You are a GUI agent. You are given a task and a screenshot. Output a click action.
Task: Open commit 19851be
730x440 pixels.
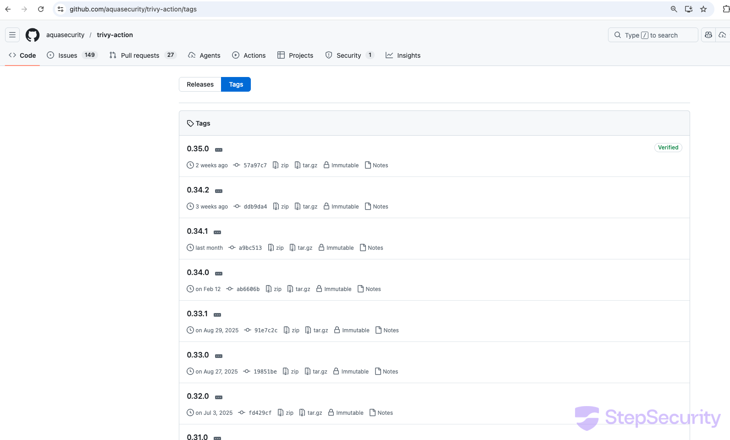point(260,372)
